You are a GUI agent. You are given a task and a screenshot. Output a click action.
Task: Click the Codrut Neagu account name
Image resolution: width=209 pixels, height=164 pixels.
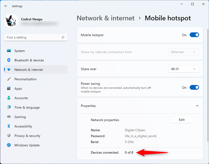point(32,19)
